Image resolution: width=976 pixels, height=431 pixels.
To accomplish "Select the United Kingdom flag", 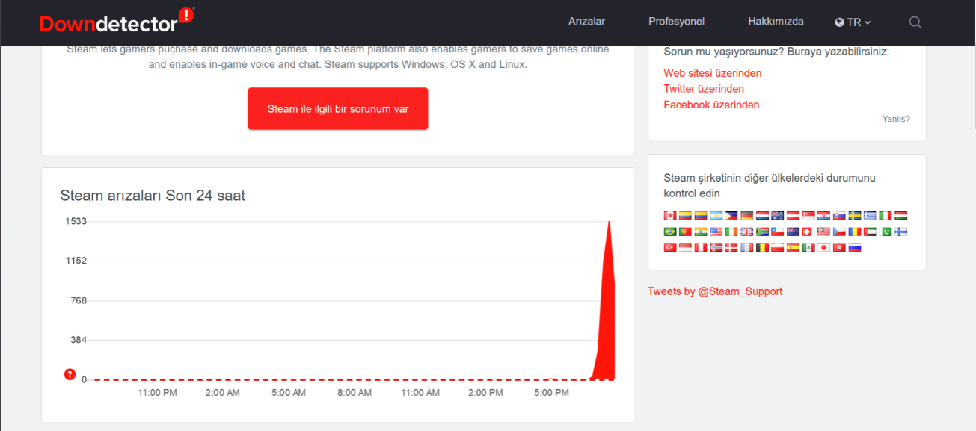I will [x=747, y=232].
